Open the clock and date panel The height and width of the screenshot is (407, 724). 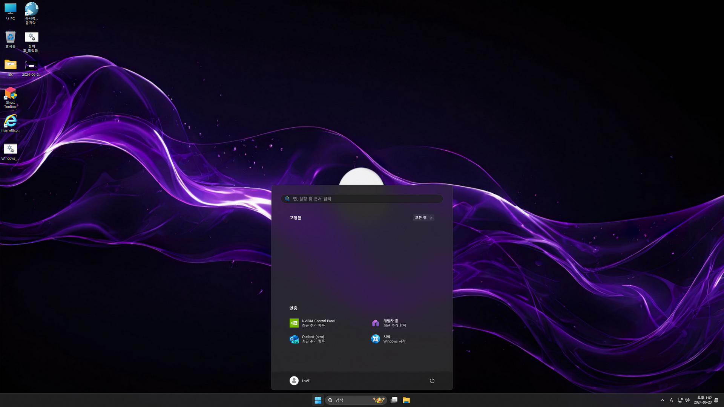[x=703, y=400]
